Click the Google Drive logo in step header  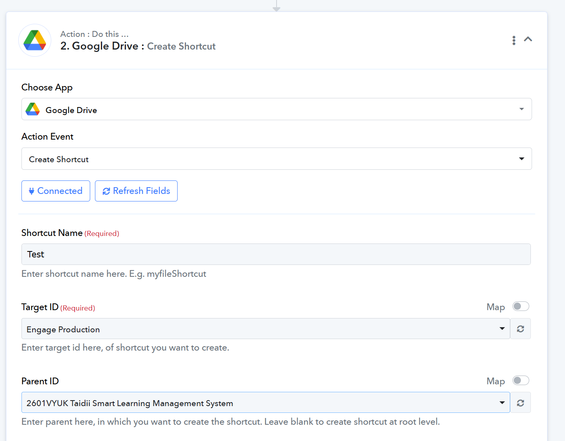[35, 40]
